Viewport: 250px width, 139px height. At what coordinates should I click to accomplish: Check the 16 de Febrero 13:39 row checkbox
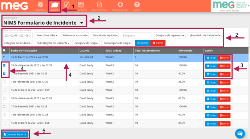(x=4, y=90)
